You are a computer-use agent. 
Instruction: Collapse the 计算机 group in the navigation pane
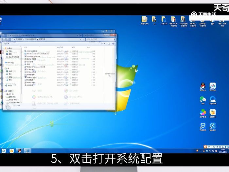(x=4, y=91)
